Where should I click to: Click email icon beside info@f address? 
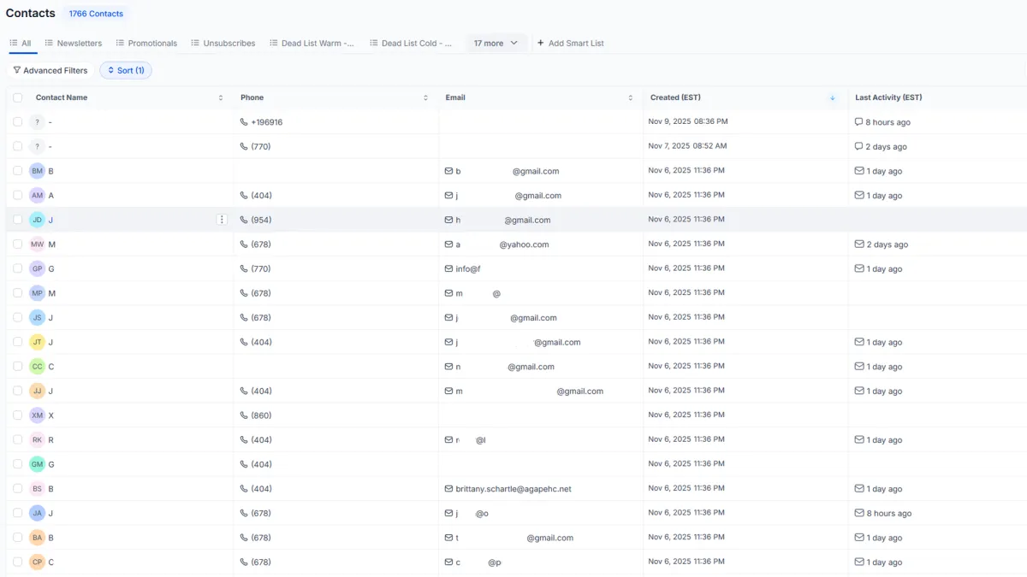449,268
